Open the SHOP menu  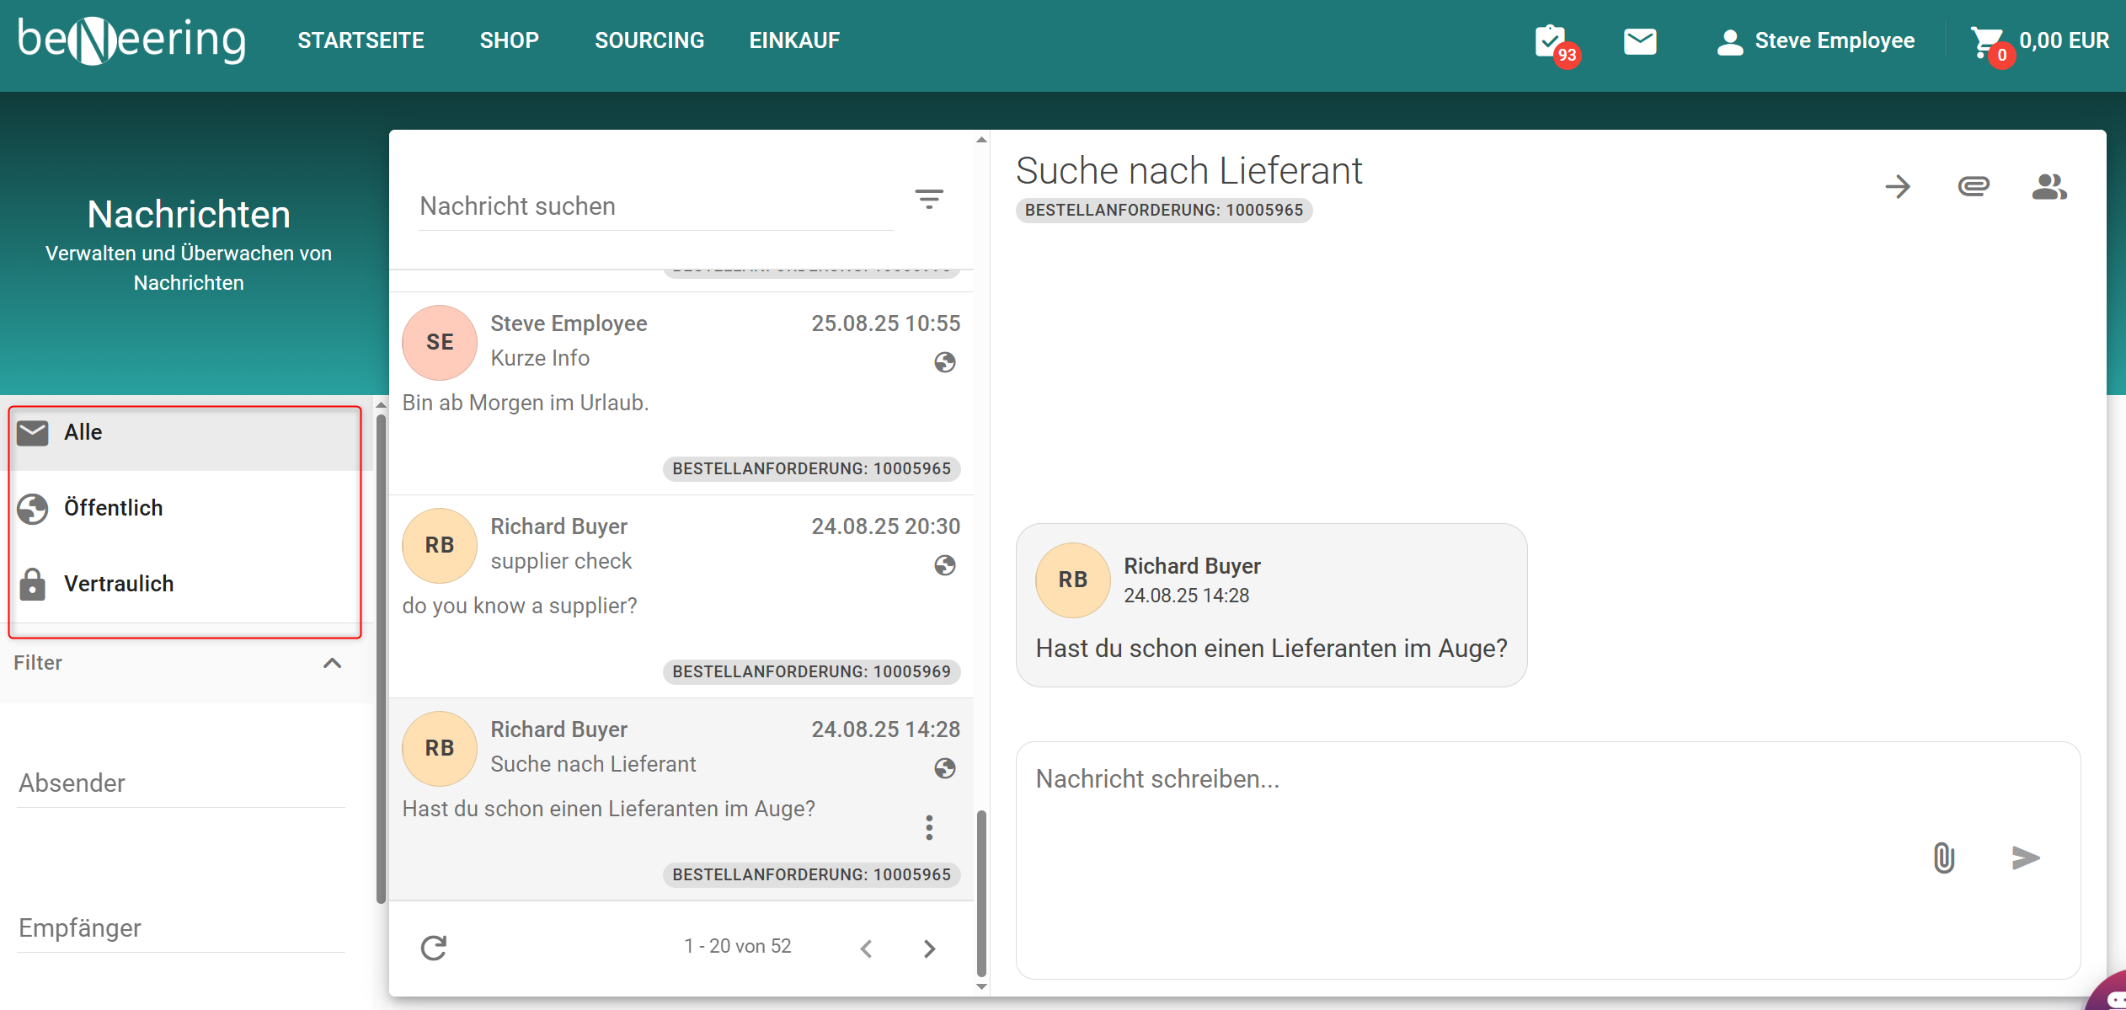pos(510,40)
